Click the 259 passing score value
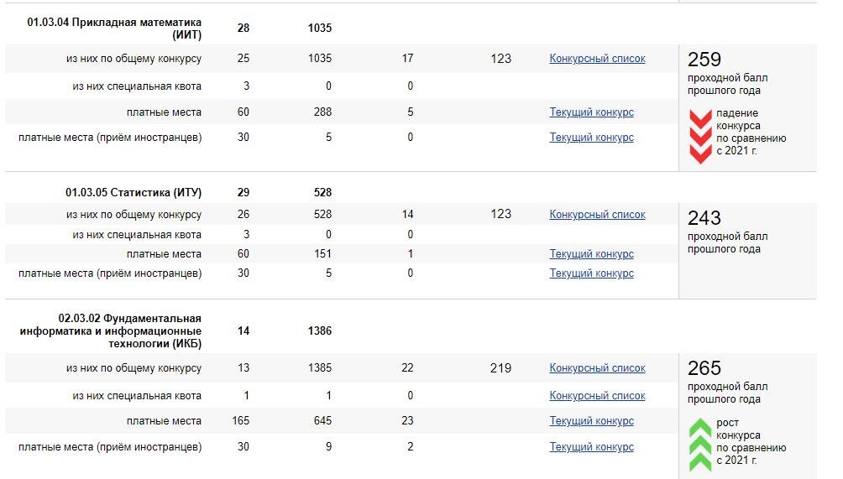This screenshot has width=843, height=479. point(704,59)
